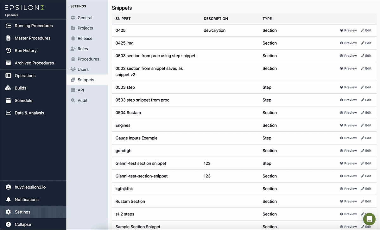Open General settings
This screenshot has height=230, width=380.
[87, 18]
